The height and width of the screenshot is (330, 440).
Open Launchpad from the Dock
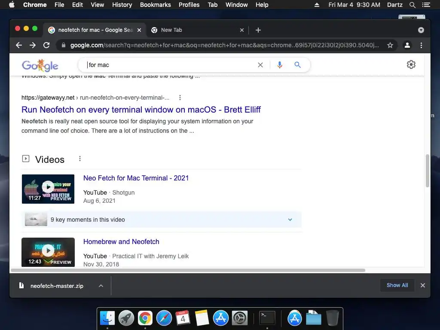point(126,318)
